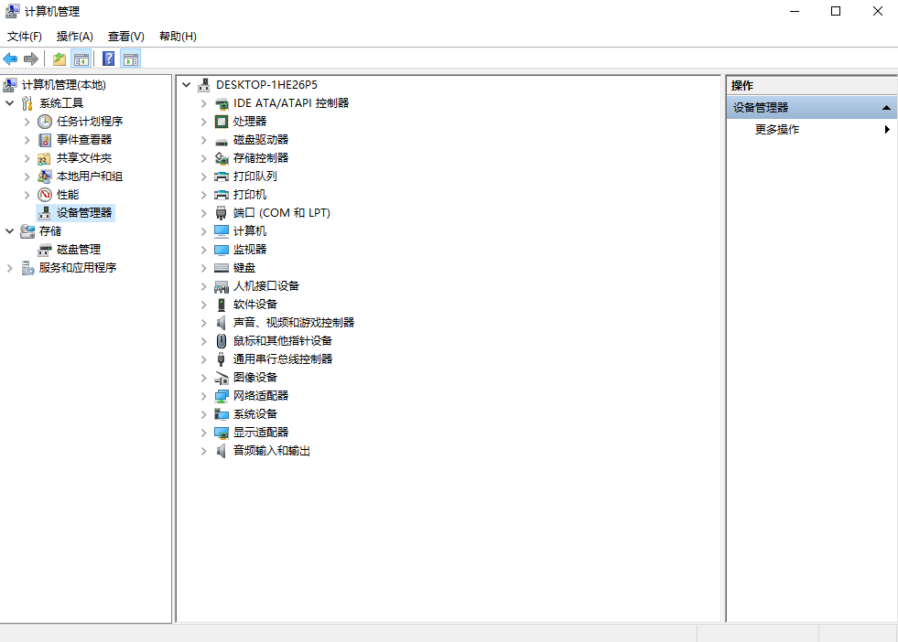Select the 系统设备 row label

pyautogui.click(x=254, y=414)
